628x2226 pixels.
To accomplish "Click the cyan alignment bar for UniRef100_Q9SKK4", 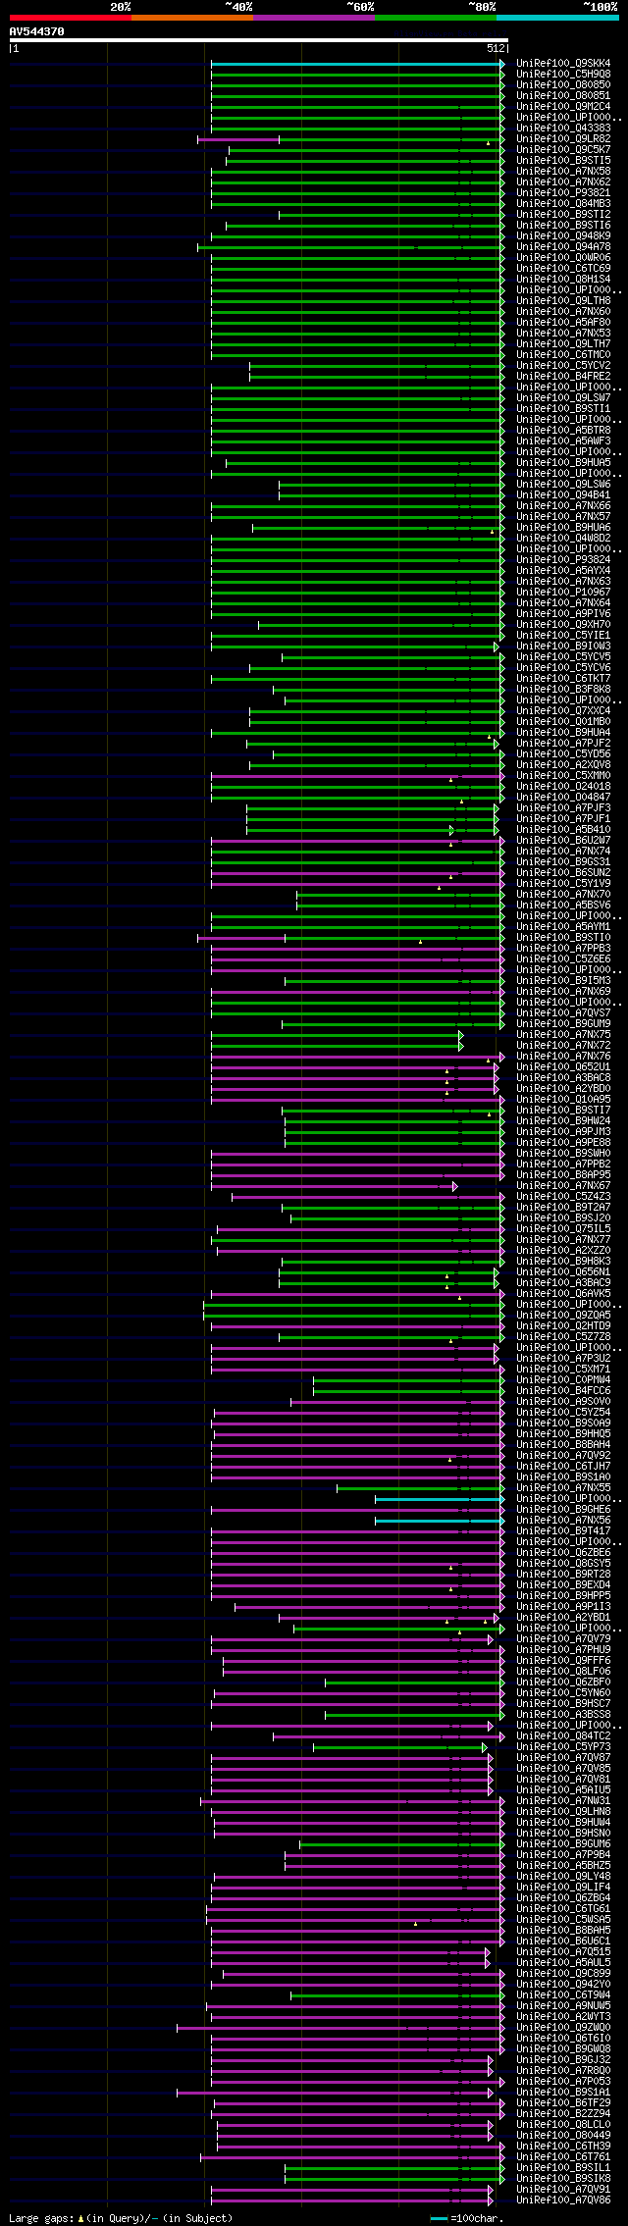I will tap(357, 64).
